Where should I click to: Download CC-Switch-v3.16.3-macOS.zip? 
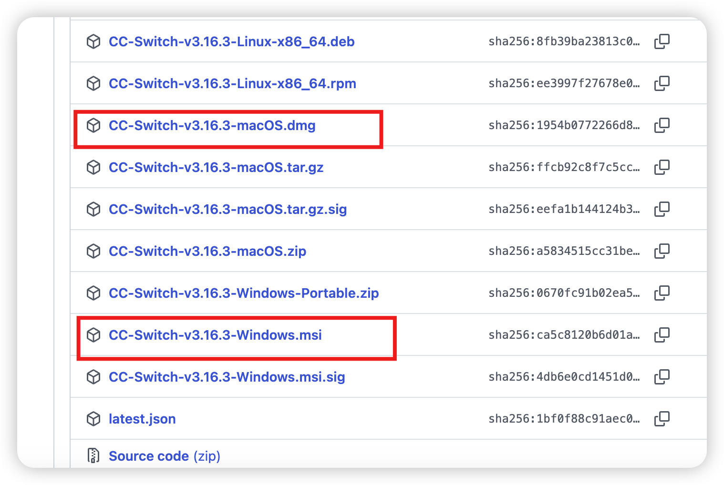point(207,252)
